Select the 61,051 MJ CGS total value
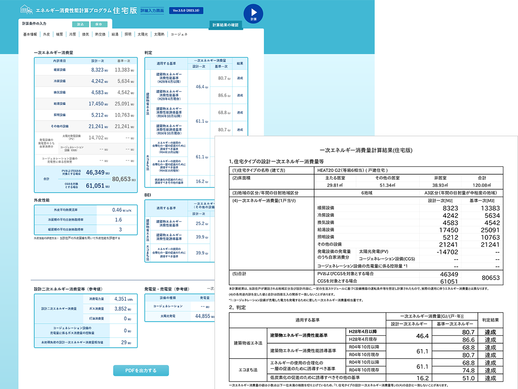 (97, 185)
